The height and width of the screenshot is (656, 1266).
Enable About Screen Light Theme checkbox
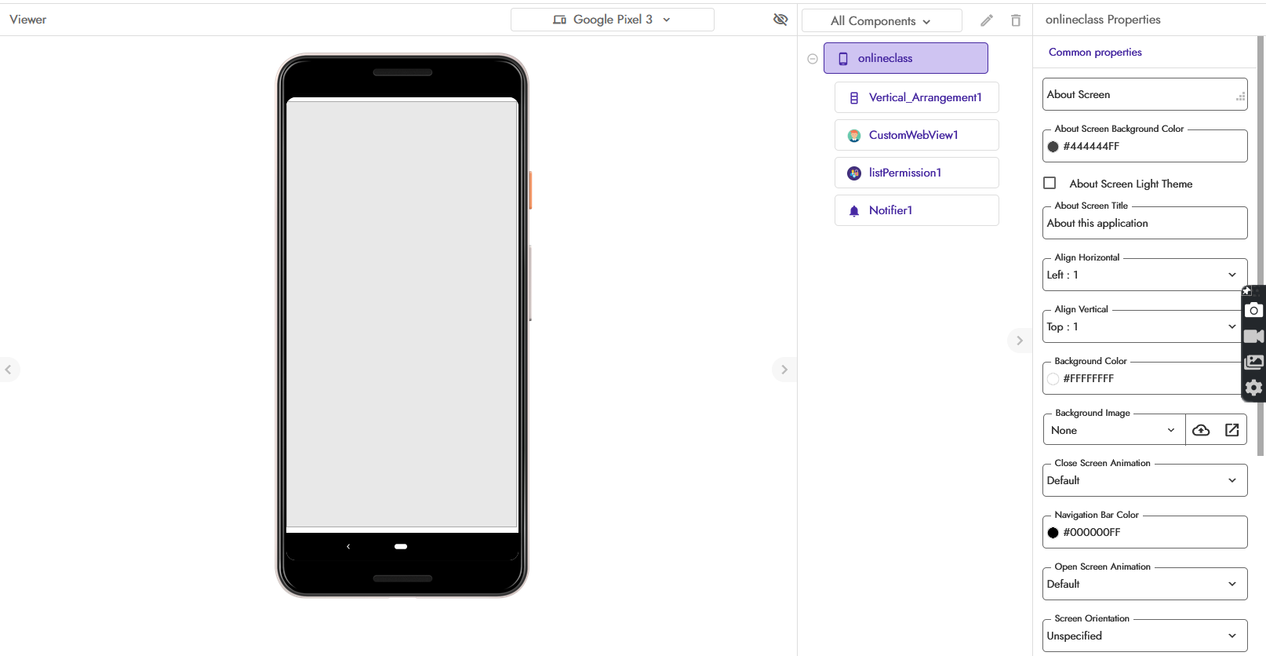(1050, 184)
